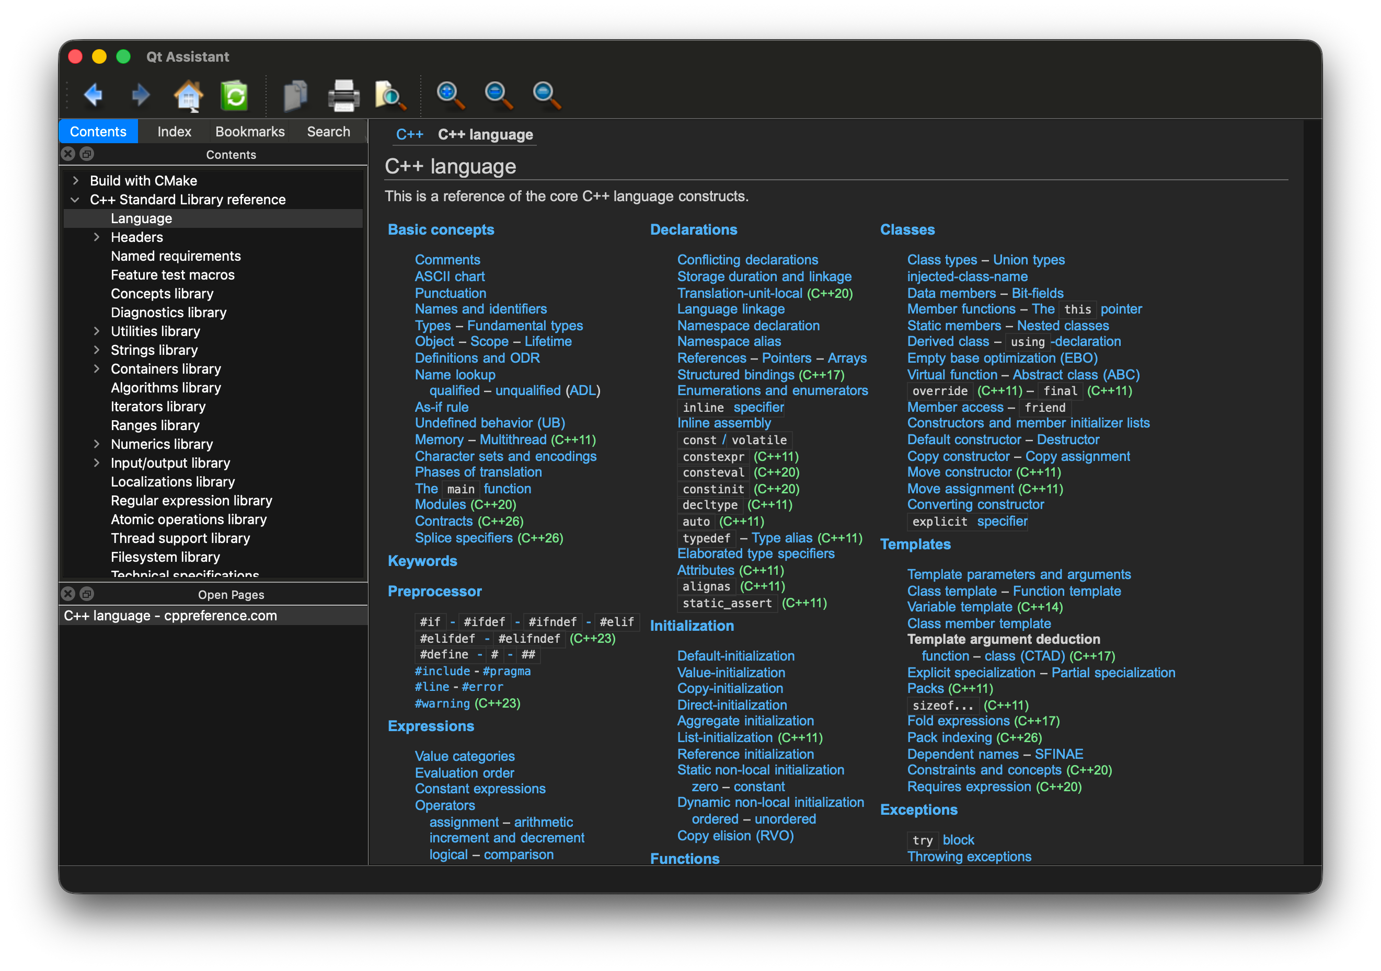
Task: Expand the Build with CMake tree node
Action: tap(76, 180)
